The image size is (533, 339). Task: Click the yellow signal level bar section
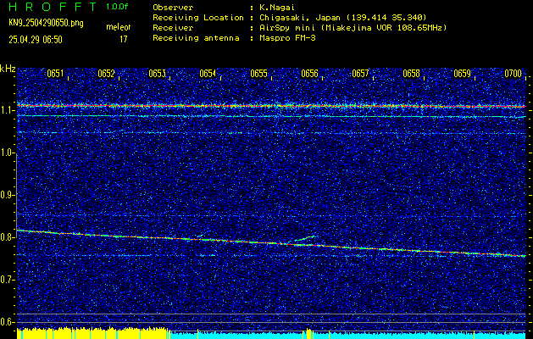tap(93, 333)
